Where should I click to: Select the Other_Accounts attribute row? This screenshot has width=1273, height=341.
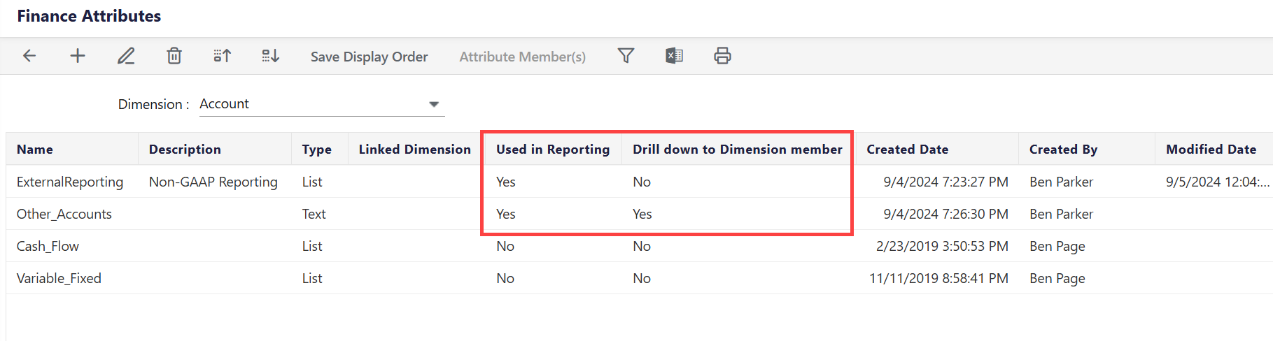point(64,215)
